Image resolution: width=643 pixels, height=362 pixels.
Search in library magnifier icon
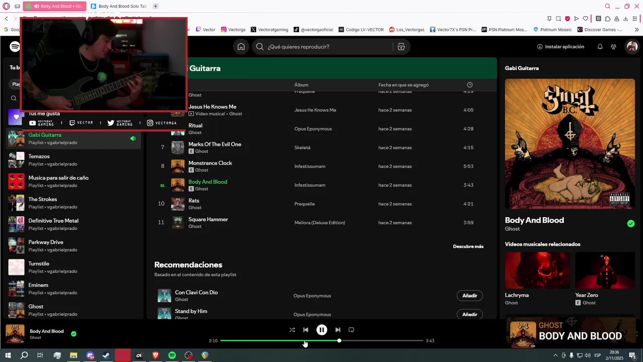pyautogui.click(x=14, y=99)
